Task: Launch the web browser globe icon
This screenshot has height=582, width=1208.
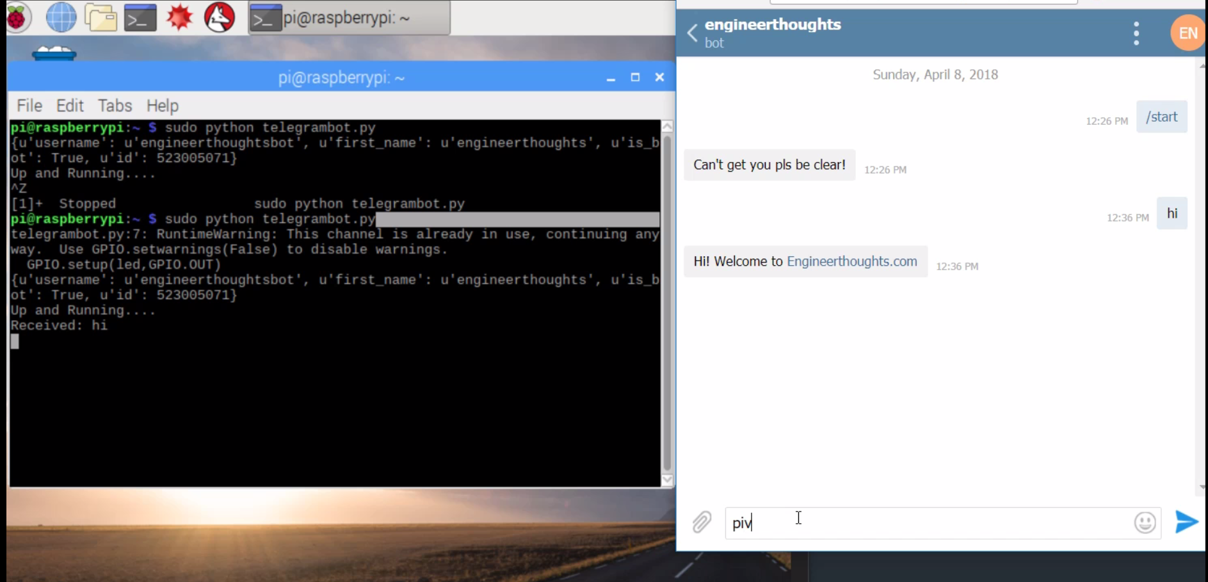Action: 61,17
